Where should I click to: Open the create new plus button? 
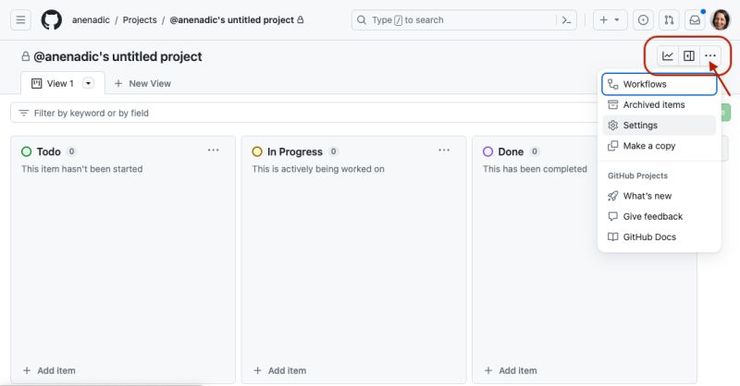click(610, 20)
